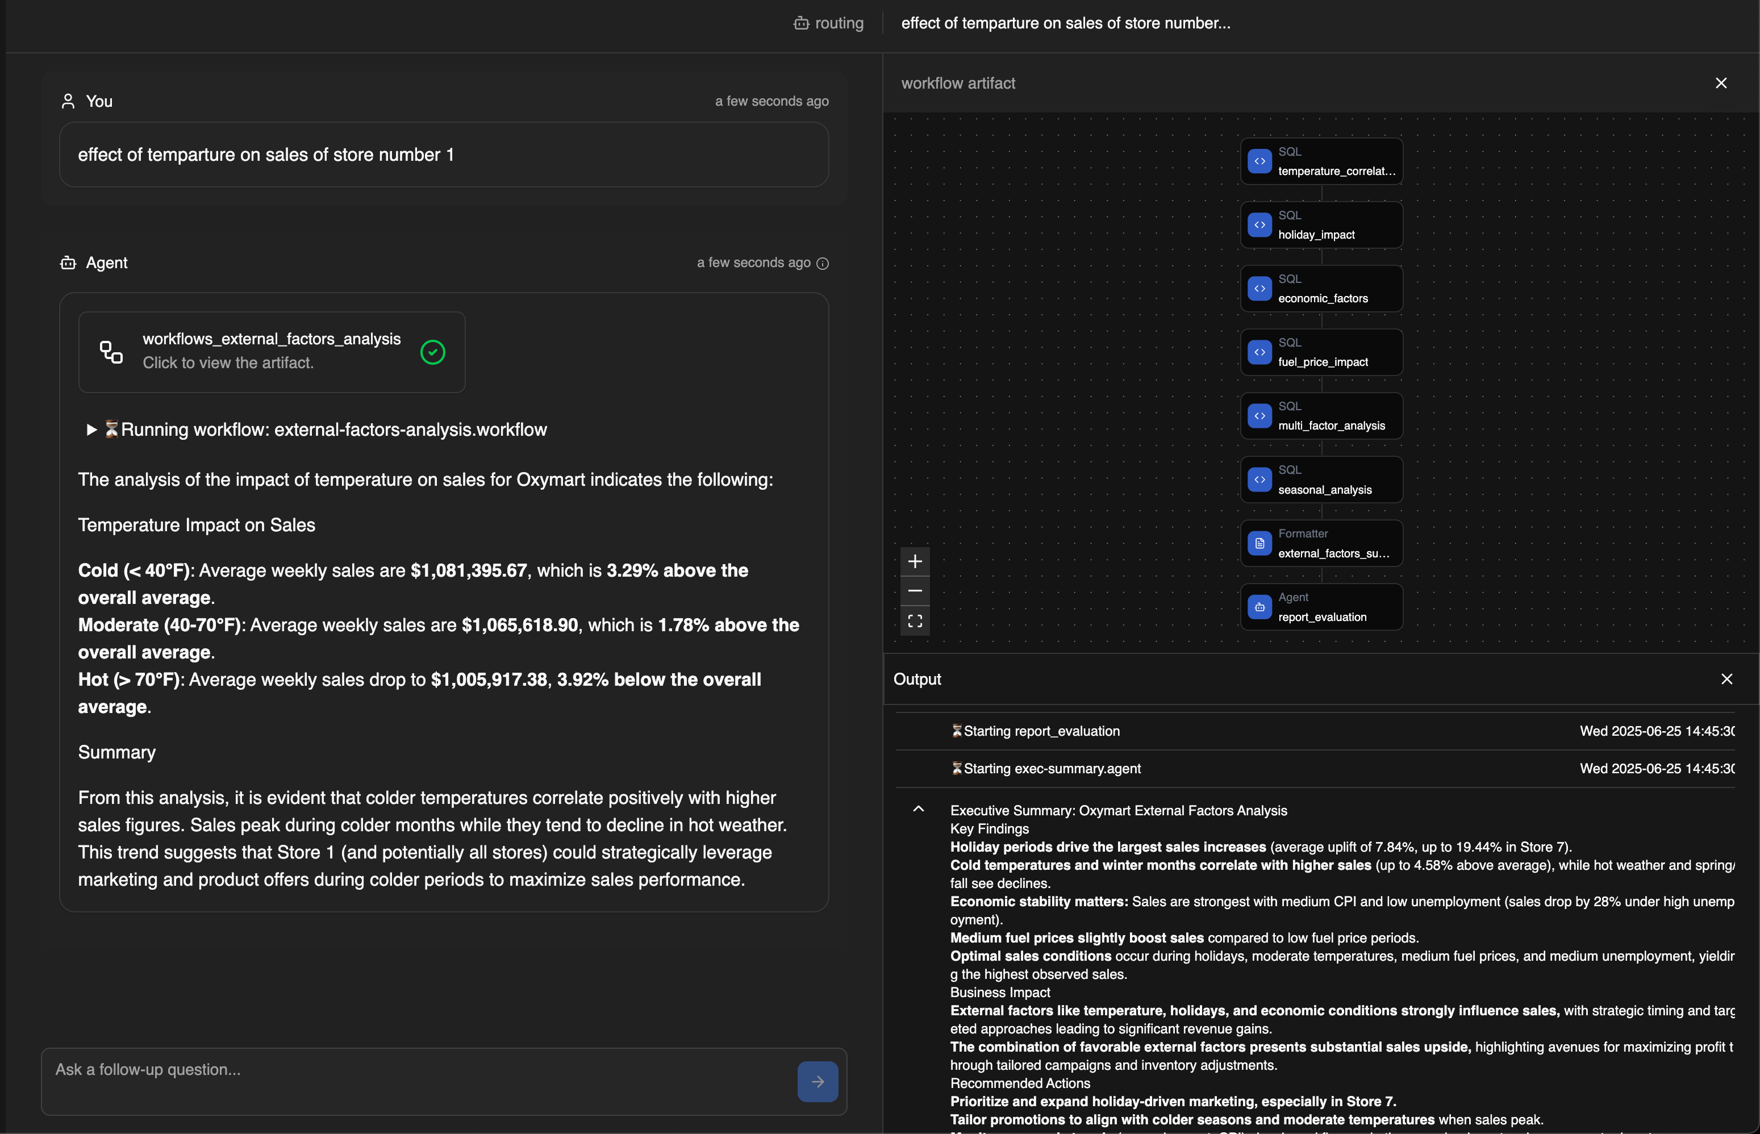Expand the Running workflow details triangle
This screenshot has width=1760, height=1134.
pyautogui.click(x=91, y=430)
